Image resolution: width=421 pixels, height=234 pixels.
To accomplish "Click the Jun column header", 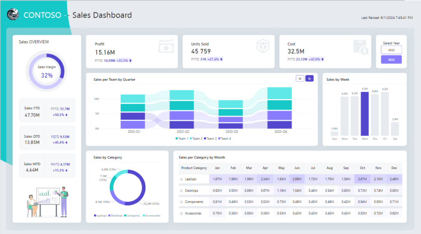I will click(297, 168).
